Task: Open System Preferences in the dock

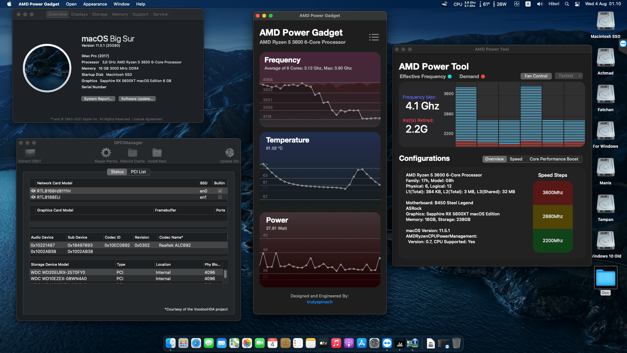Action: (374, 343)
